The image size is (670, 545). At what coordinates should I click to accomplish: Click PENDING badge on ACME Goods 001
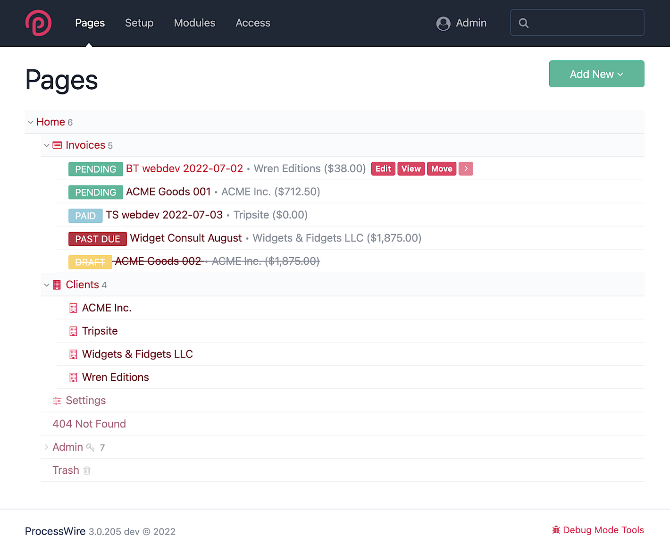tap(96, 192)
